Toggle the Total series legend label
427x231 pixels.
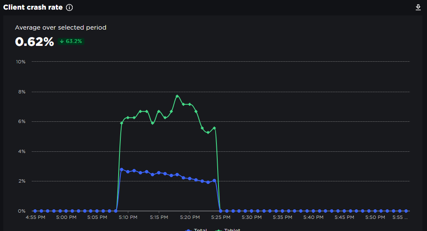pos(200,230)
